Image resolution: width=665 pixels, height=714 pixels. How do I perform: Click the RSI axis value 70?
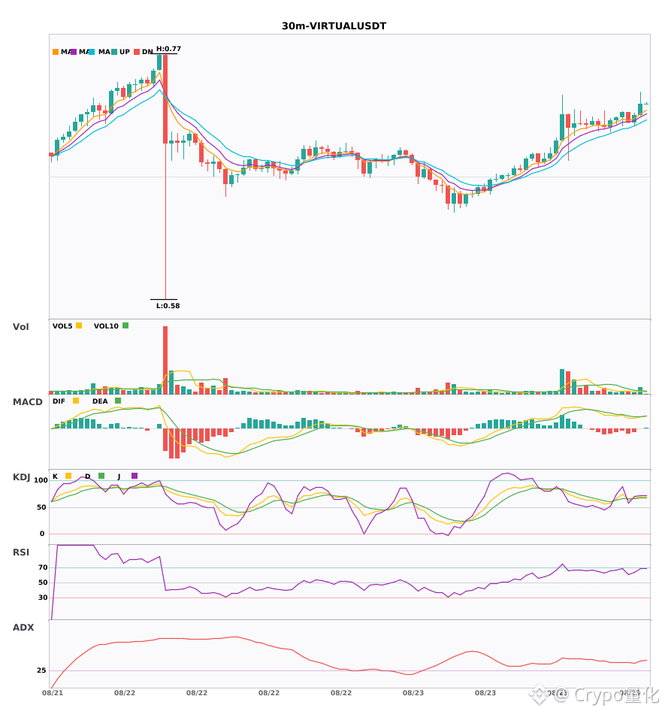click(43, 567)
